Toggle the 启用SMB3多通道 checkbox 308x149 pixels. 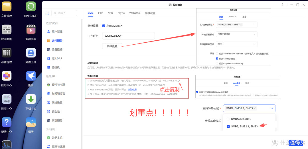[217, 58]
